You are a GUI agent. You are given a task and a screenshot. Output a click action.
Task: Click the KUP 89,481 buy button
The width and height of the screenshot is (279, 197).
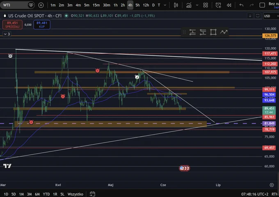(x=42, y=25)
